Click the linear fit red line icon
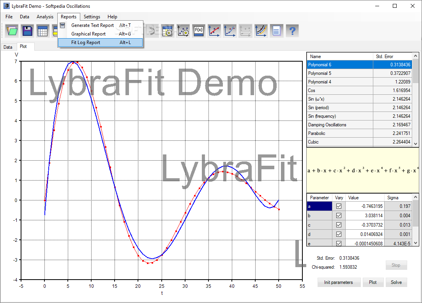The image size is (422, 303). 214,31
